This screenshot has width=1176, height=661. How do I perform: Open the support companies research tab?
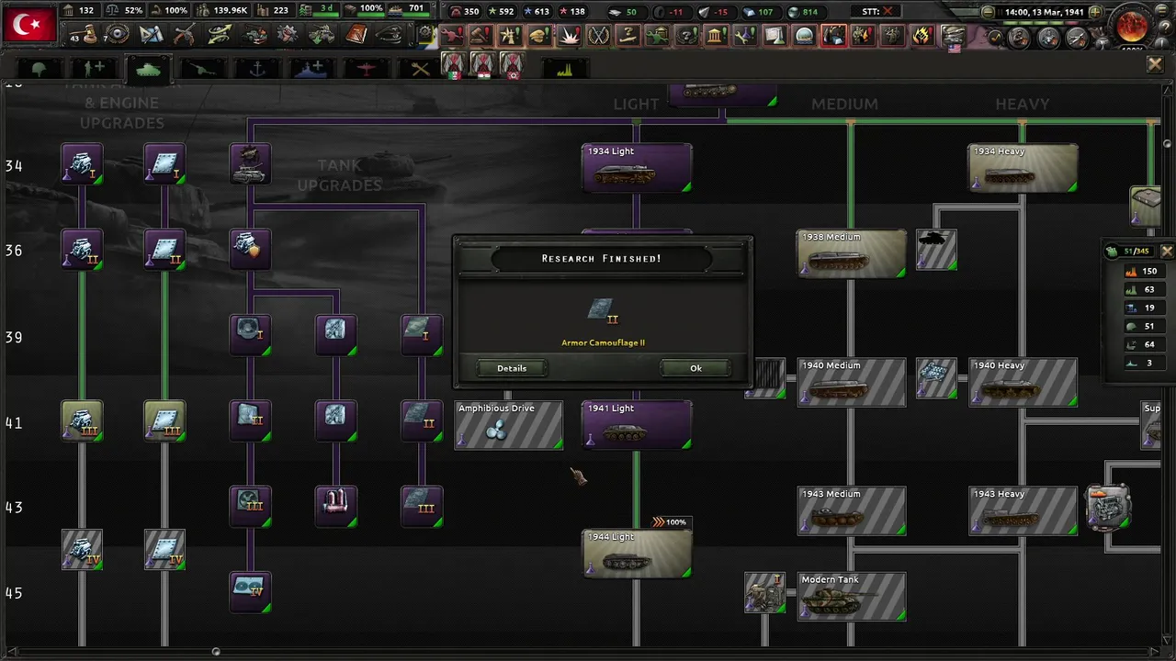94,69
